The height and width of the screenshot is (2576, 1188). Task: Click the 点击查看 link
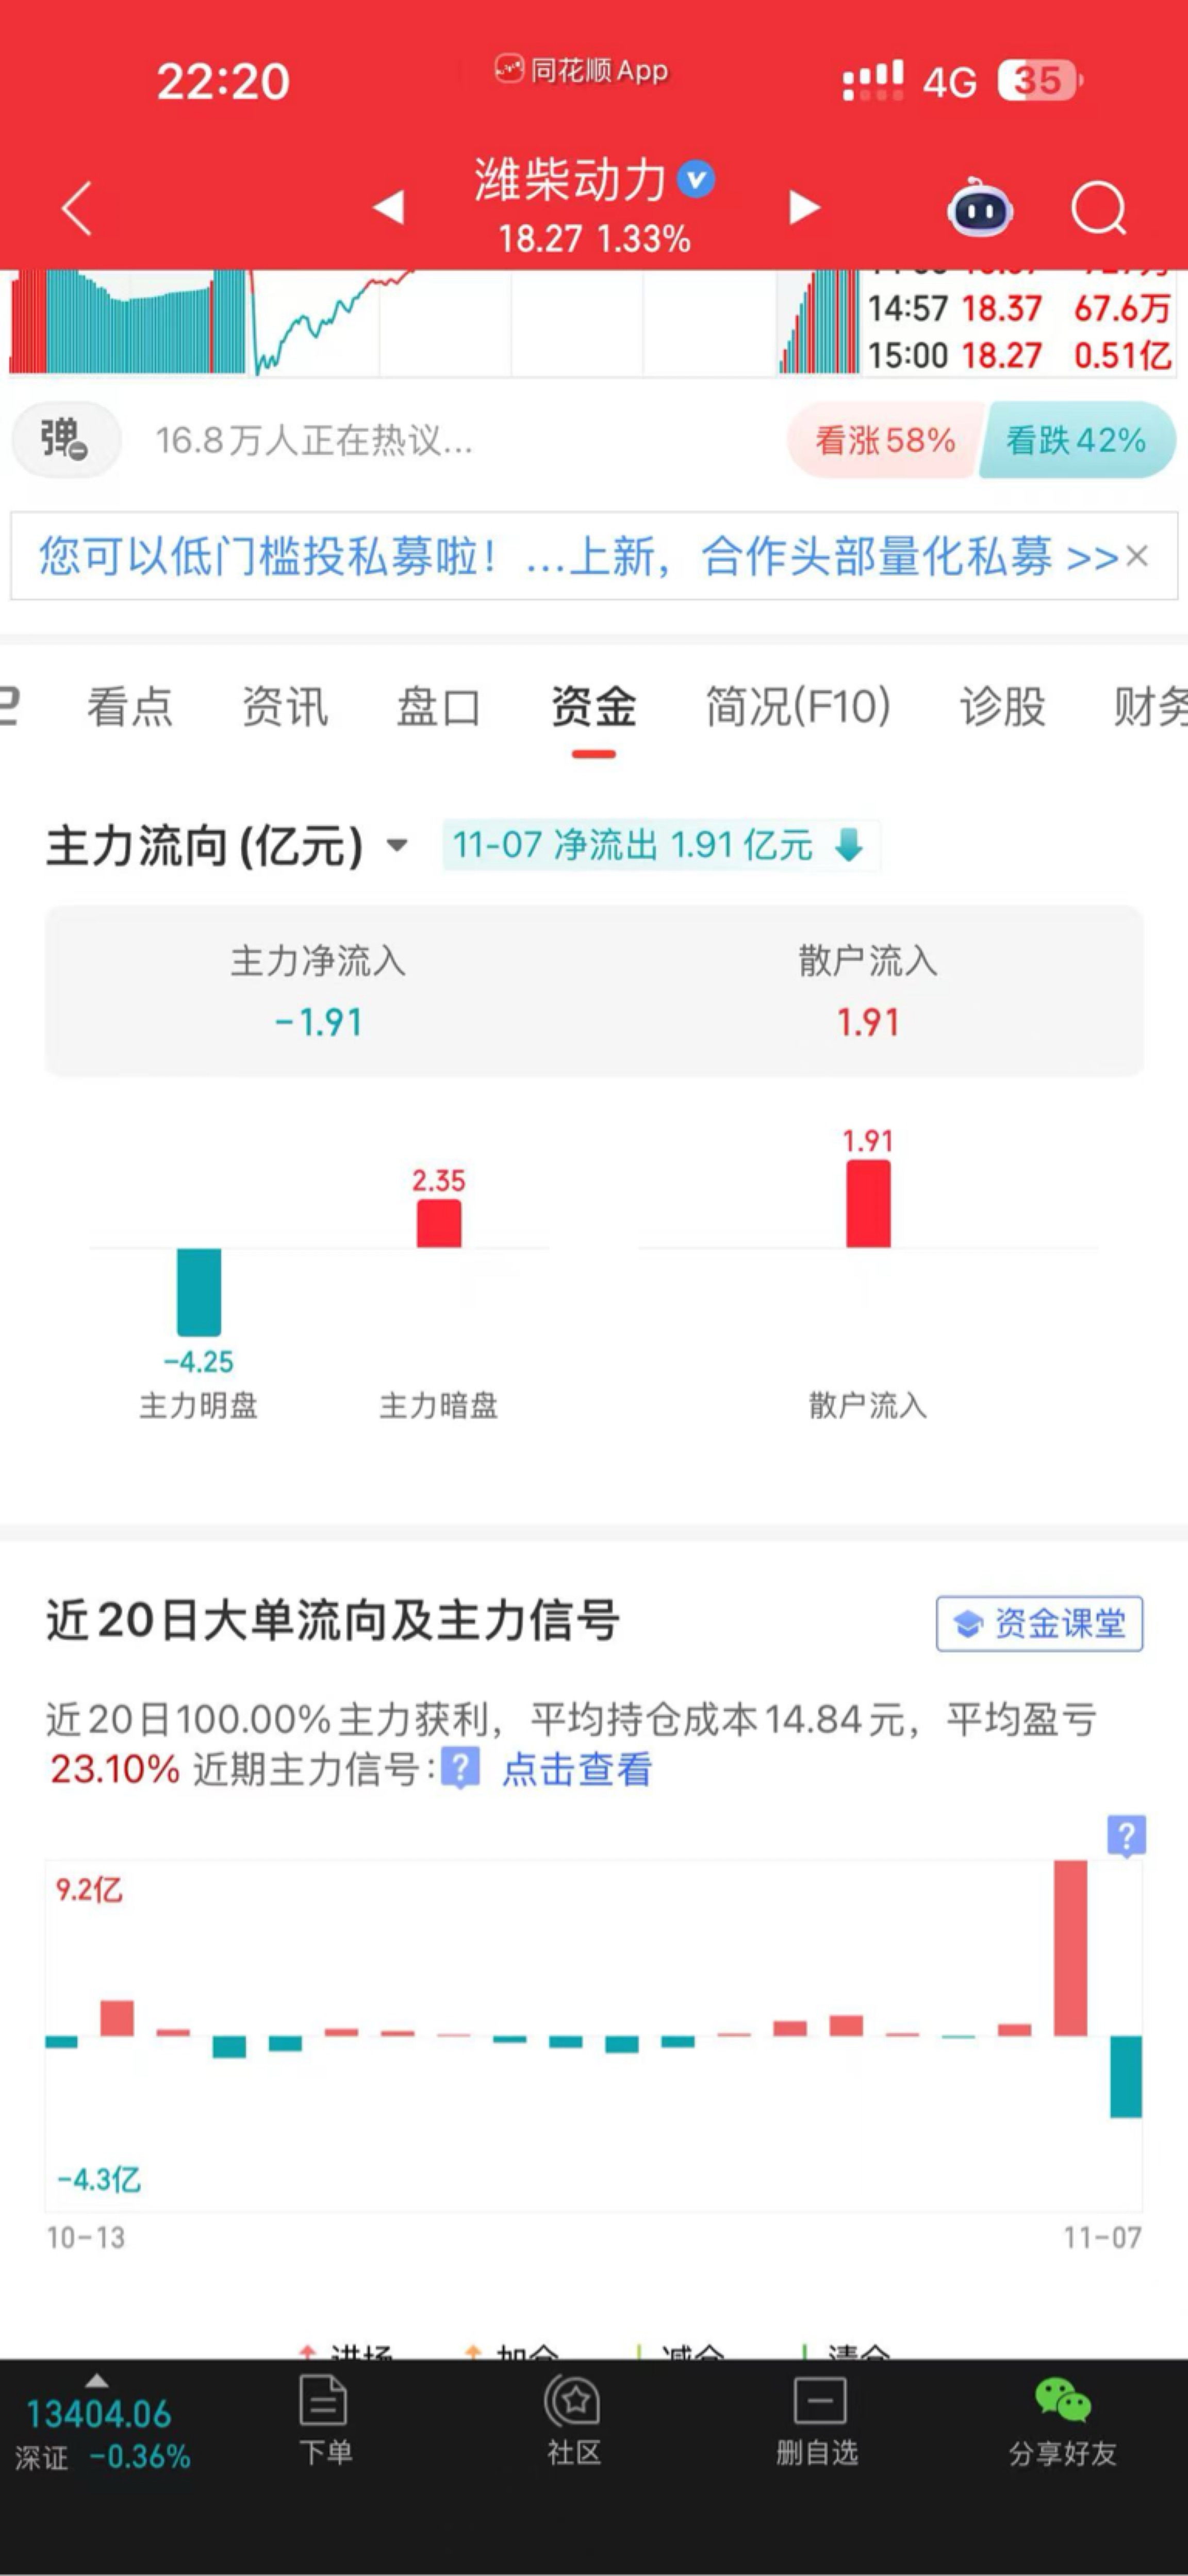click(577, 1769)
